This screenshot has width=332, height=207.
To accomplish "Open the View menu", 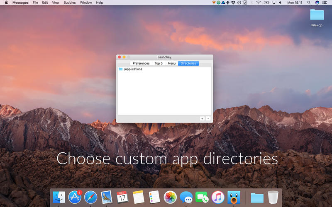I will pos(56,2).
